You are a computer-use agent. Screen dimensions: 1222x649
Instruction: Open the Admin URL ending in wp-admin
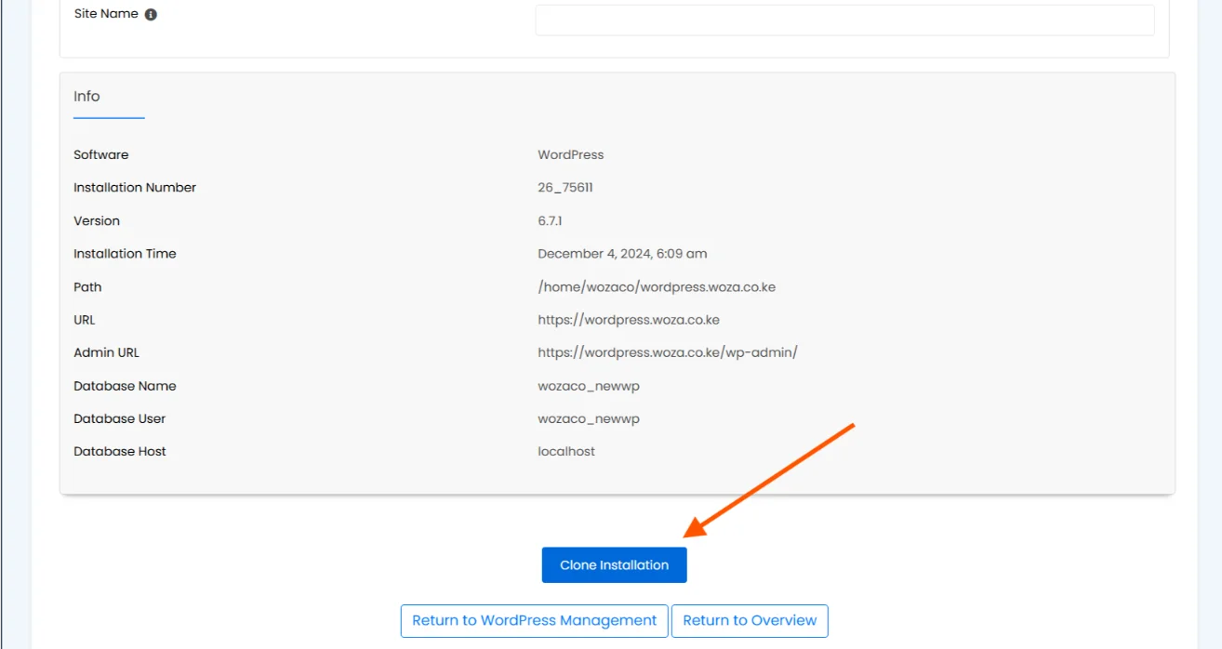tap(666, 351)
